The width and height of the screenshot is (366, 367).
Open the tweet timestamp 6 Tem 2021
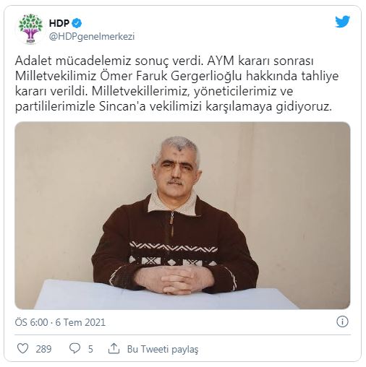pos(80,322)
